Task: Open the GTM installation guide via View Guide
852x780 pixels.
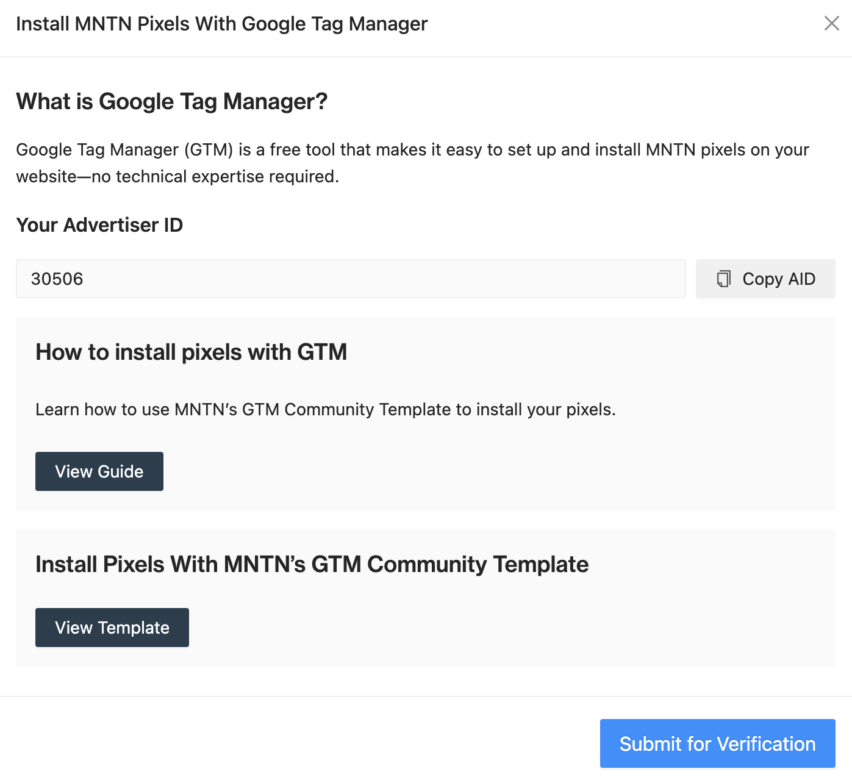Action: click(x=99, y=471)
